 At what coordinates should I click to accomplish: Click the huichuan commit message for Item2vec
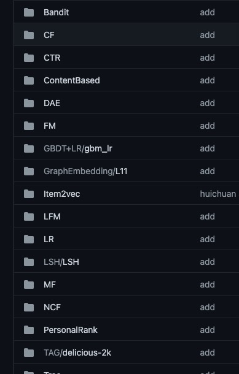218,194
